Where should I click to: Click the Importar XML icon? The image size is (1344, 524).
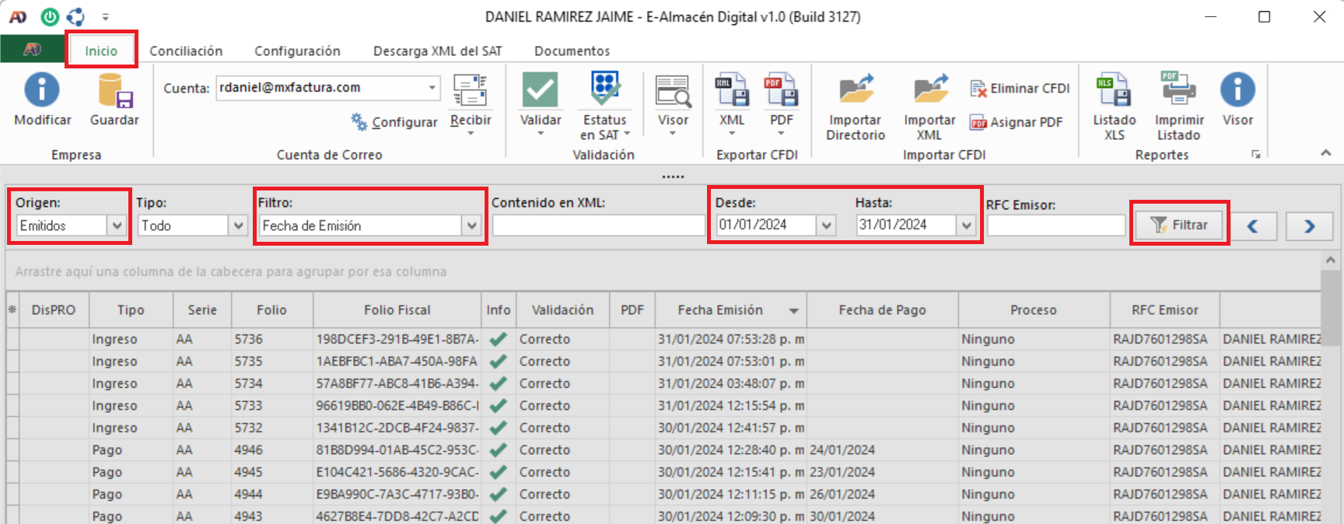[x=929, y=90]
